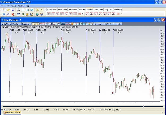
Task: Click the Text button in chart toolbar
Action: (118, 24)
